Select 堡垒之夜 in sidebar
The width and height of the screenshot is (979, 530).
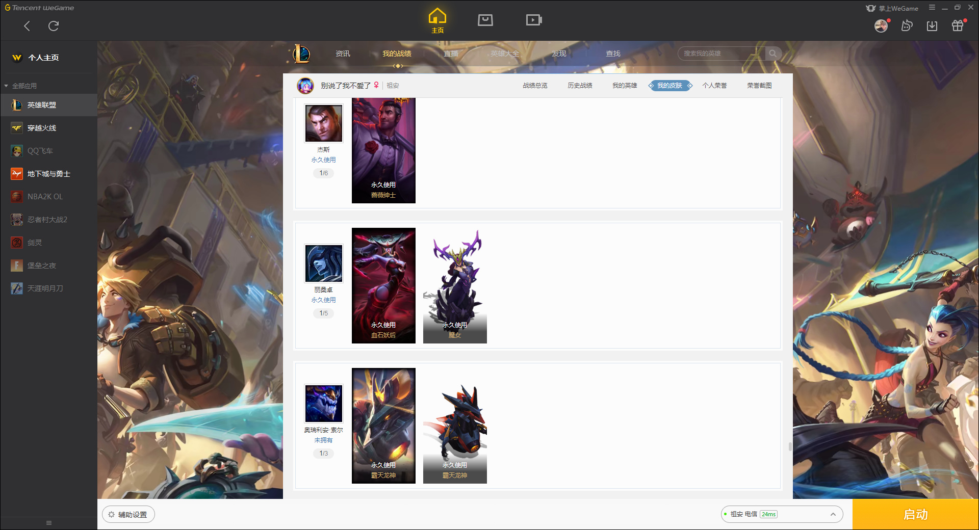point(49,266)
